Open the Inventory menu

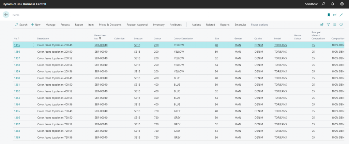coord(159,25)
